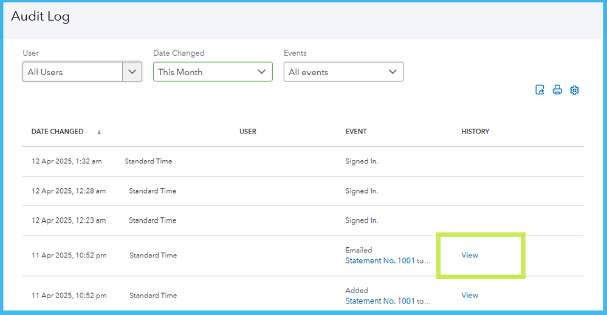The height and width of the screenshot is (315, 607).
Task: Click the Audit Log page heading
Action: pyautogui.click(x=41, y=16)
